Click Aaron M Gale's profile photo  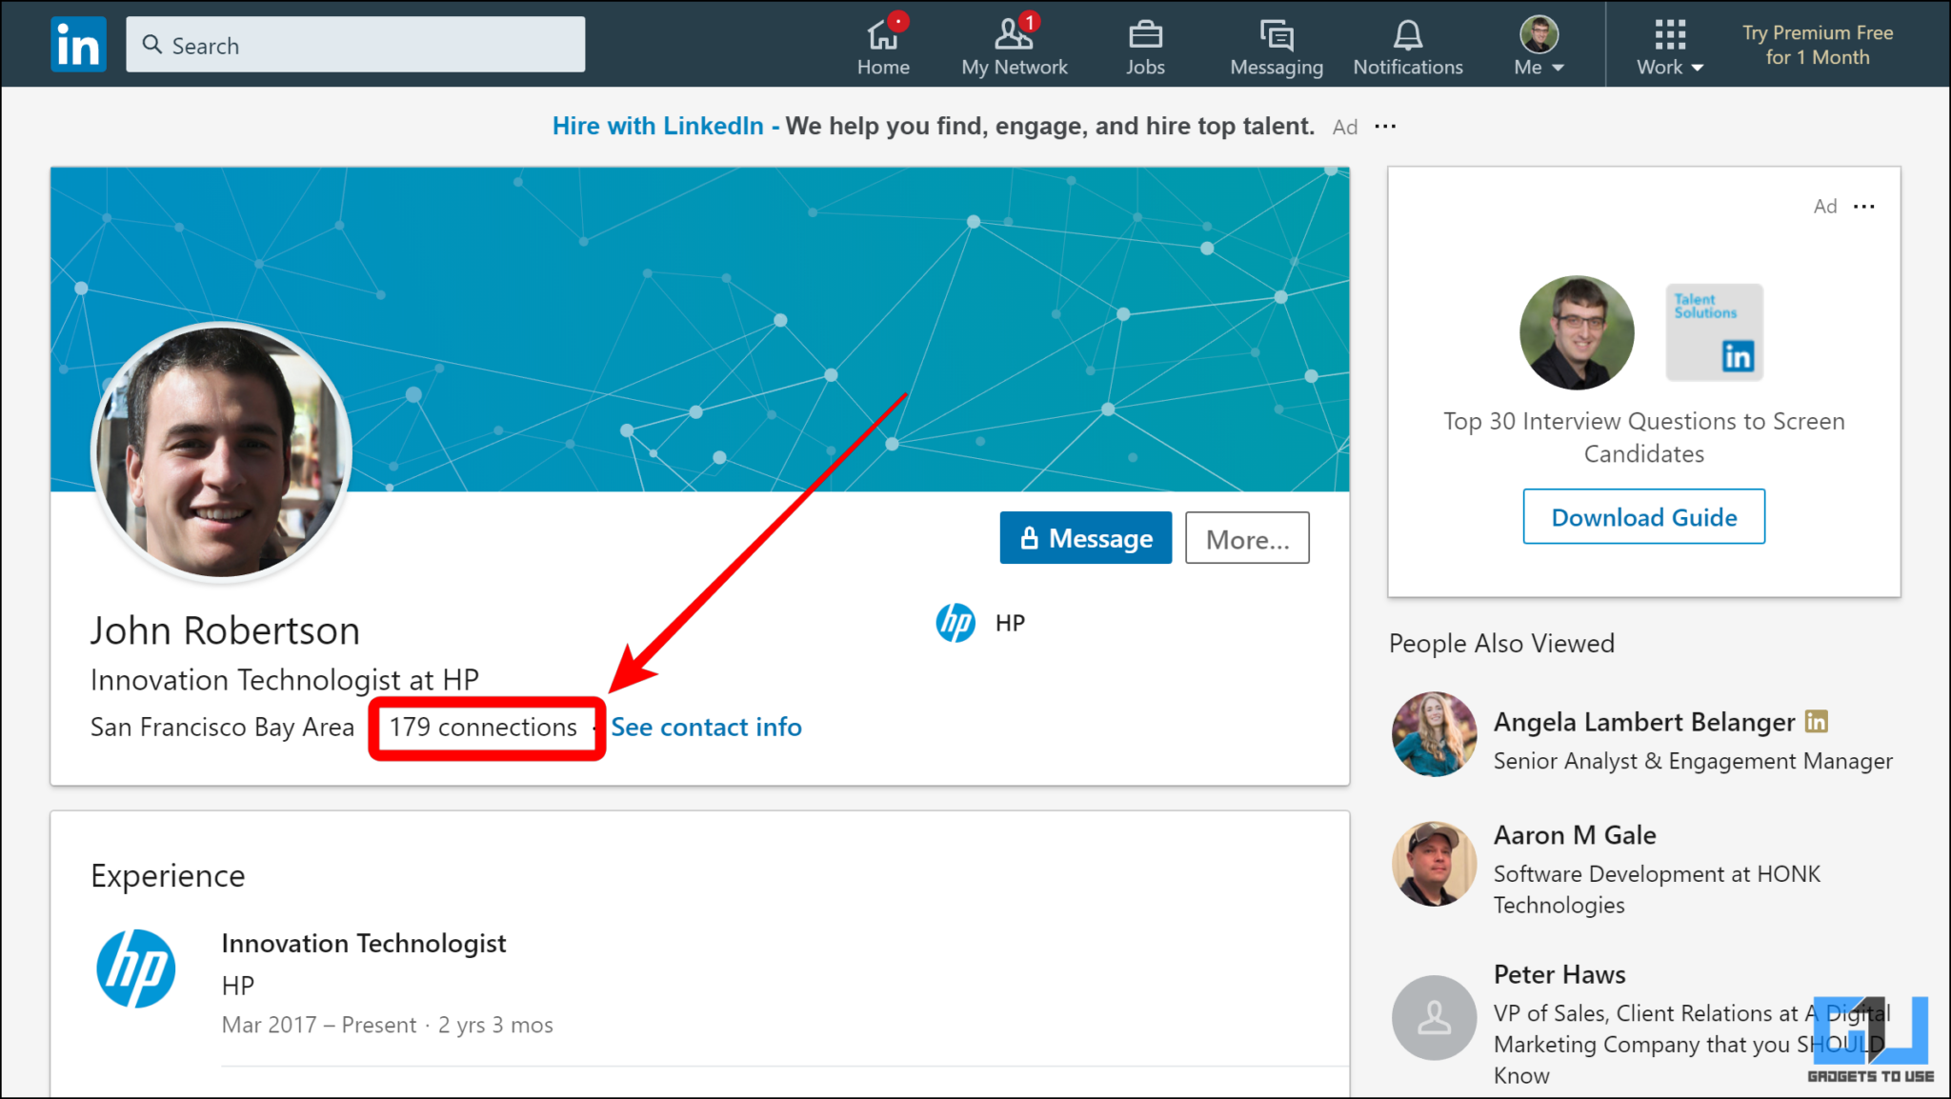(x=1434, y=865)
